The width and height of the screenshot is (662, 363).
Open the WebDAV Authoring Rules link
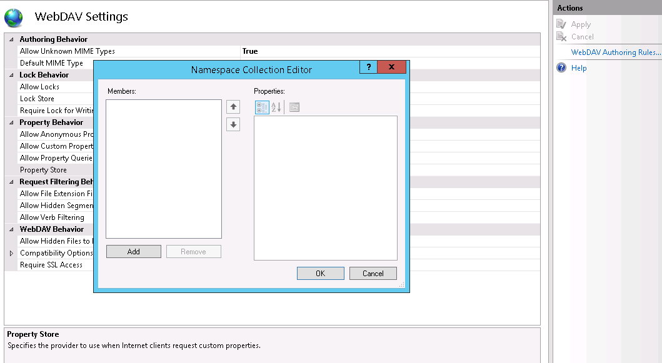tap(616, 52)
